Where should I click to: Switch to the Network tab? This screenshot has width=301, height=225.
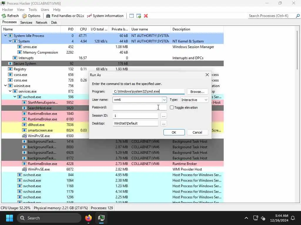pos(41,22)
